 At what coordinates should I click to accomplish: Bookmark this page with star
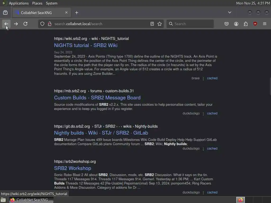(160, 24)
